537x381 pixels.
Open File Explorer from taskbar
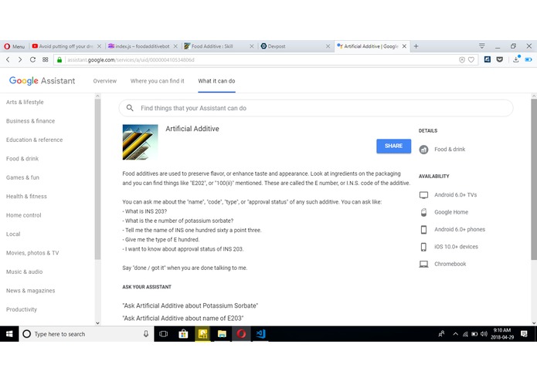click(x=222, y=334)
